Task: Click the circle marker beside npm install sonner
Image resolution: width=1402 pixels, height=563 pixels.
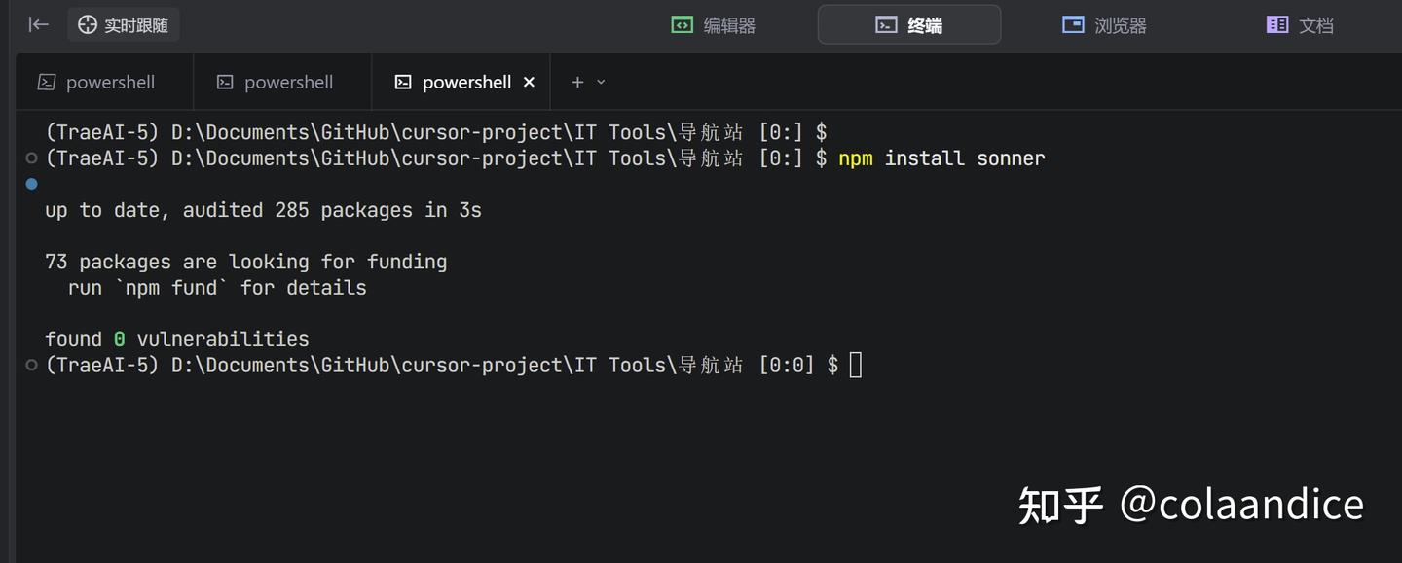Action: click(x=32, y=158)
